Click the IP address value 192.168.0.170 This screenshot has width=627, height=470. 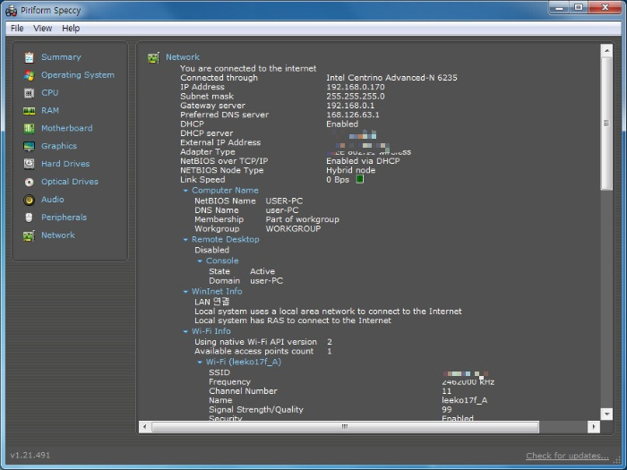[x=356, y=87]
